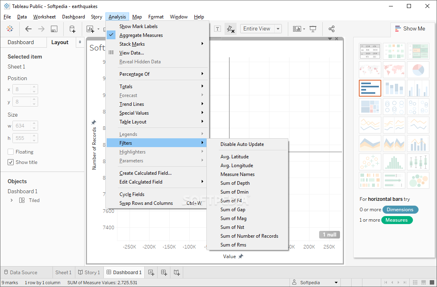Uncheck the Show title checkbox
Viewport: 437px width, 287px height.
click(x=10, y=162)
